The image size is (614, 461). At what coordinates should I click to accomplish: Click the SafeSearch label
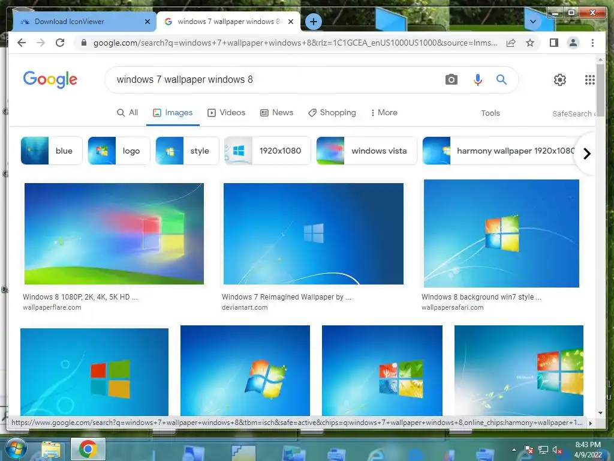click(573, 113)
